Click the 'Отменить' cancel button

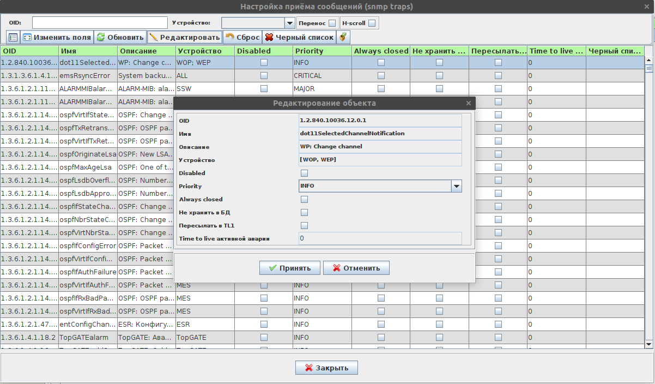pos(356,268)
